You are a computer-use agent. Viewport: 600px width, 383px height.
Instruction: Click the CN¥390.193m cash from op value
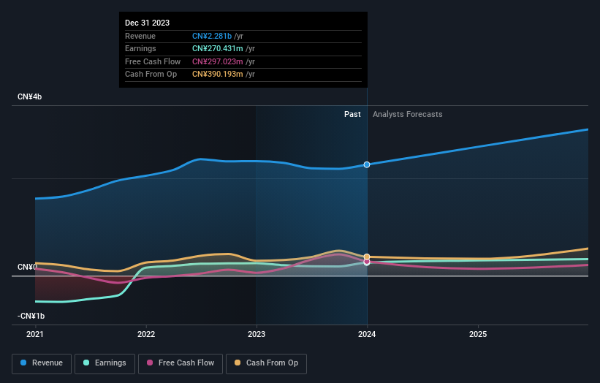click(217, 75)
